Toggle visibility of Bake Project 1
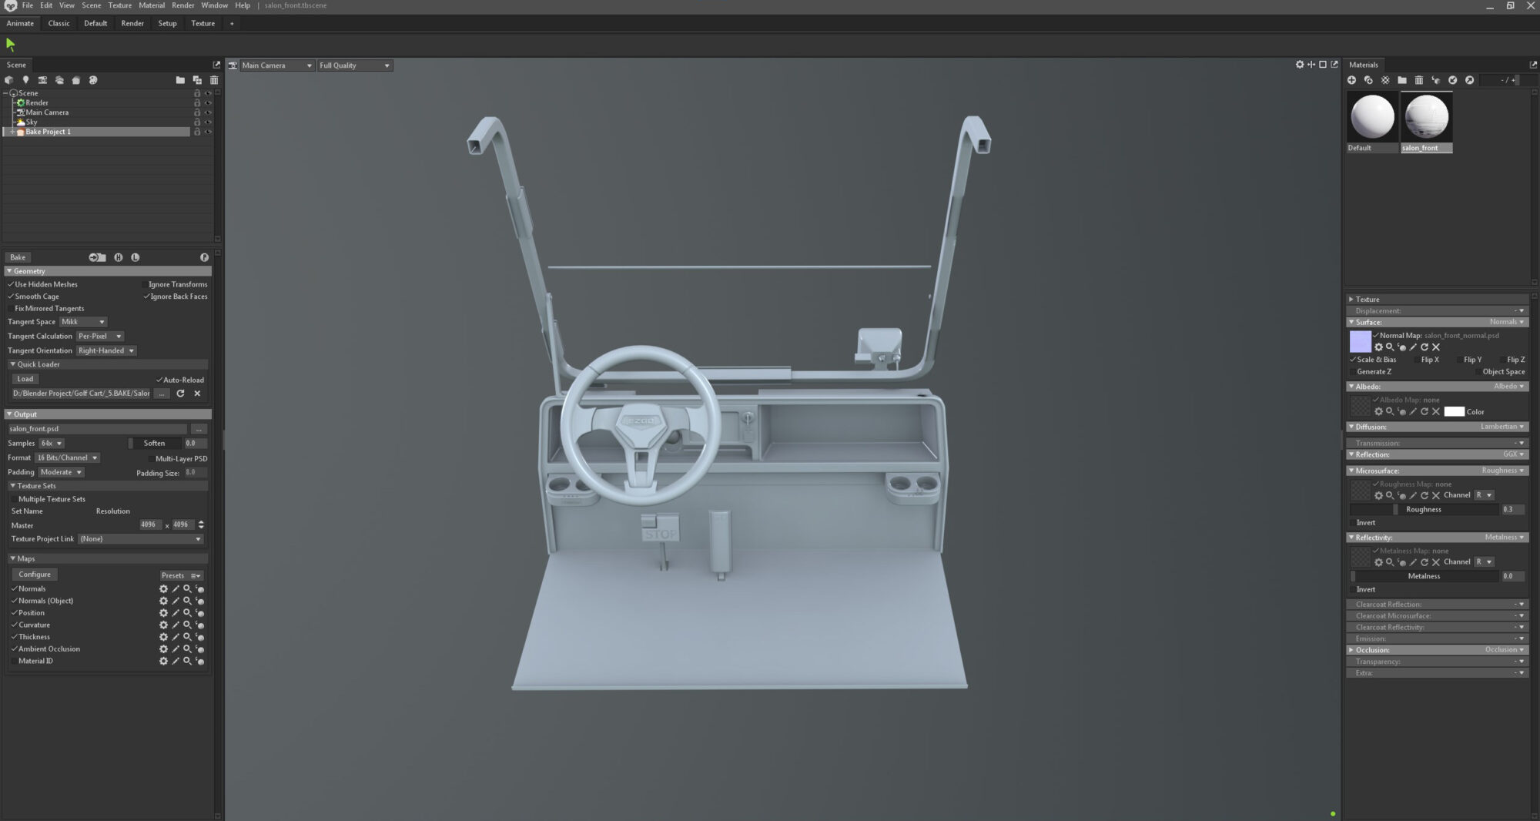The image size is (1540, 821). point(208,132)
